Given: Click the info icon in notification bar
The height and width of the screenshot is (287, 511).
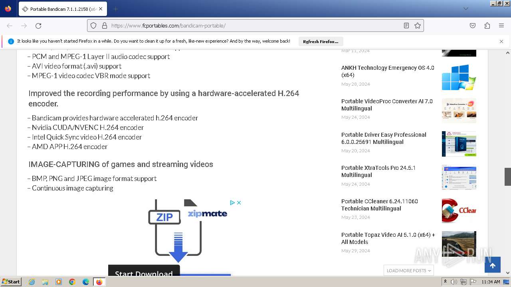Looking at the screenshot, I should [11, 41].
